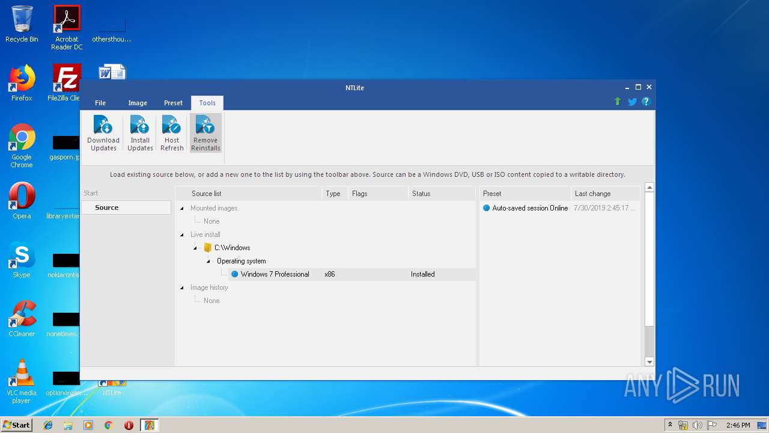Sort by the Preset column header
Viewport: 769px width, 433px height.
(524, 194)
